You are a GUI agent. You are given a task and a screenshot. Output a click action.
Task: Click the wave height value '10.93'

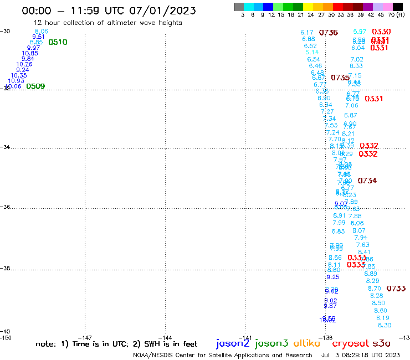(x=16, y=81)
